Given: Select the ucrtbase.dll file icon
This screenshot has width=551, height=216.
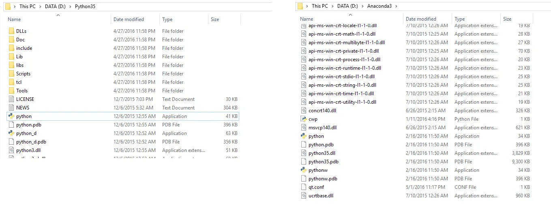Looking at the screenshot, I should (304, 196).
